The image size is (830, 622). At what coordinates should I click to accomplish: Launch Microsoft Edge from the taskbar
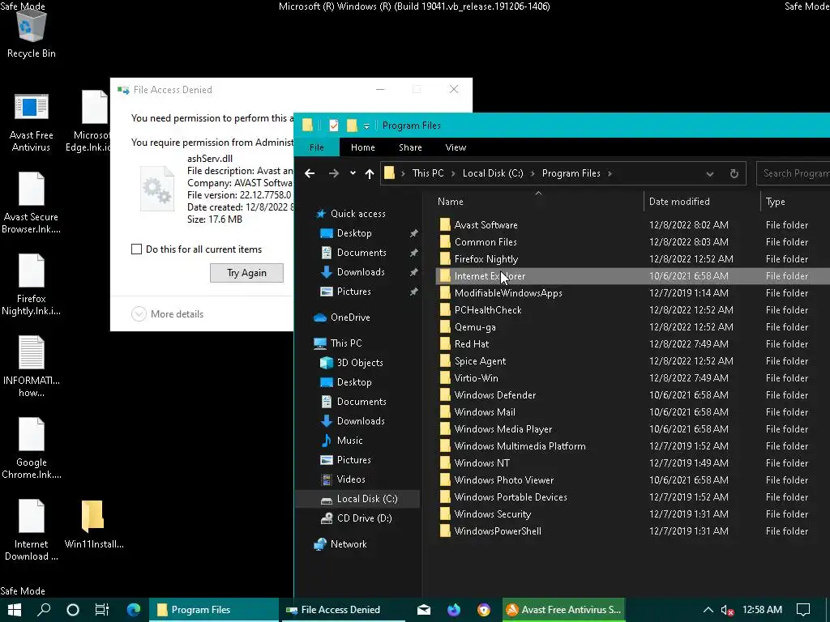pyautogui.click(x=134, y=610)
